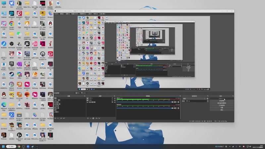Toggle visibility of first source in list
Screen dimensions: 265x149
click(x=112, y=98)
